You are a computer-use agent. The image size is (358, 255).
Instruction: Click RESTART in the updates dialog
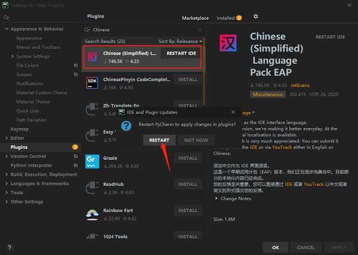click(159, 140)
